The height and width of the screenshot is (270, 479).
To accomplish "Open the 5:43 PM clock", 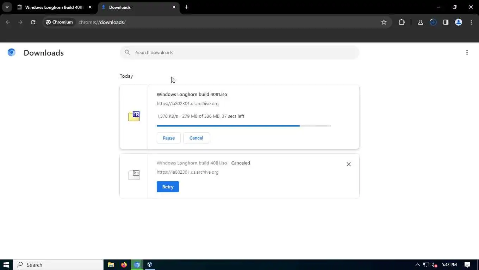I will tap(449, 265).
